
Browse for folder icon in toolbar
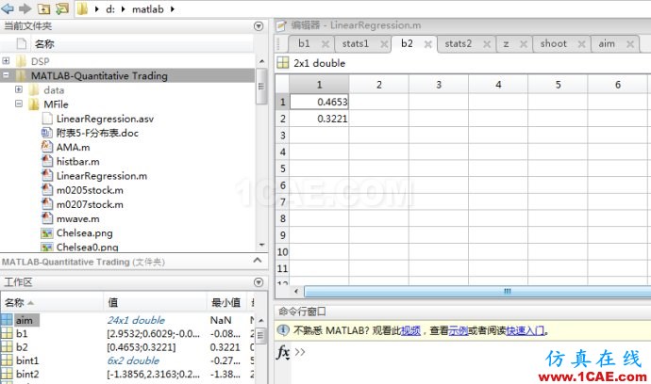click(x=62, y=8)
